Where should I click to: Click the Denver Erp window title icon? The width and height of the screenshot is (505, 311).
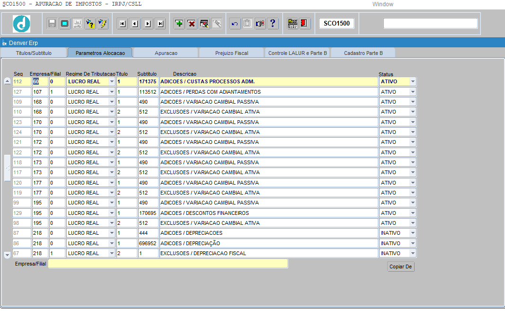tap(4, 43)
